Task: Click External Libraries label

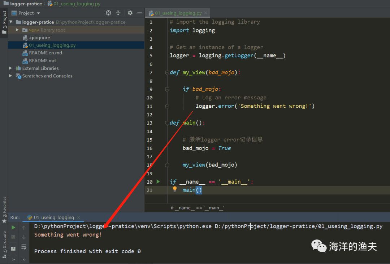Action: 40,68
